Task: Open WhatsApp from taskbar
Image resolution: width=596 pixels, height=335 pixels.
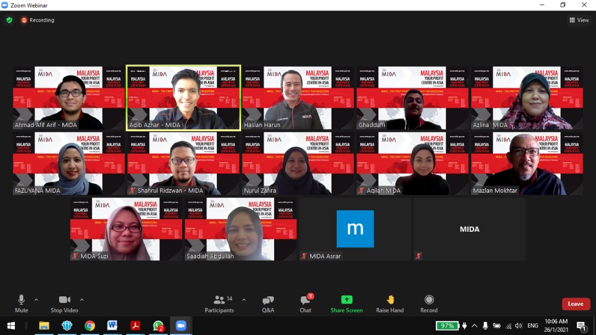Action: [158, 326]
